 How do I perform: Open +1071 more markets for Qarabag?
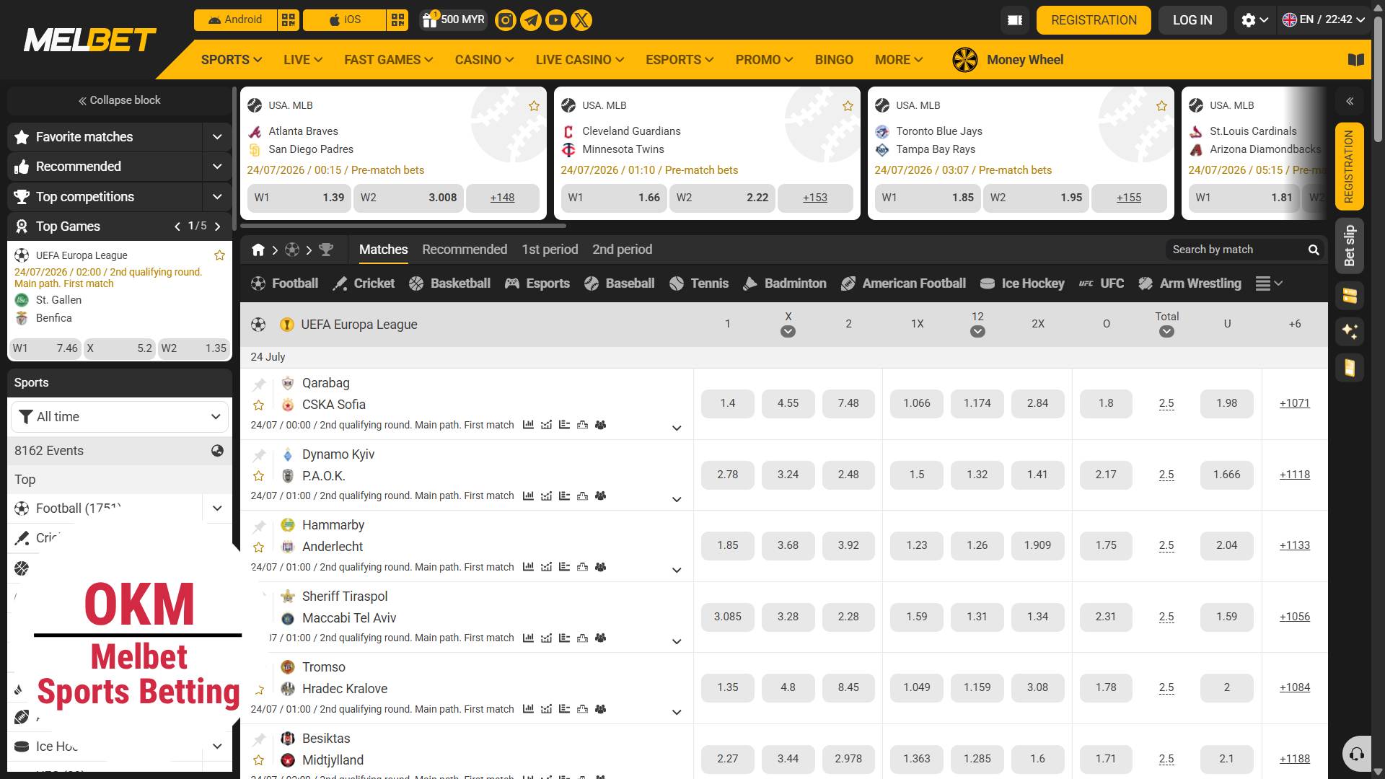pyautogui.click(x=1294, y=403)
